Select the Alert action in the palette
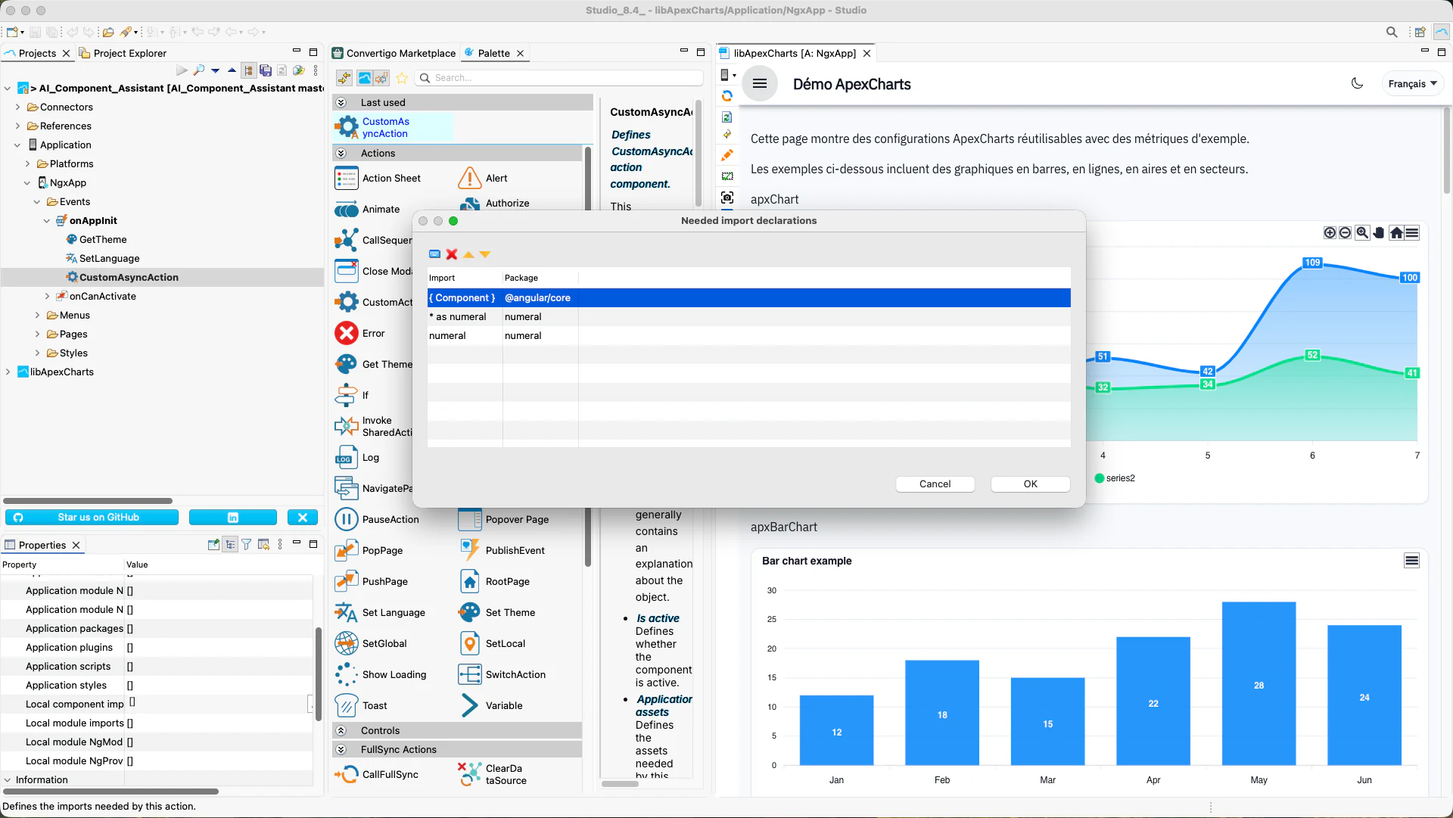This screenshot has width=1453, height=818. coord(495,178)
